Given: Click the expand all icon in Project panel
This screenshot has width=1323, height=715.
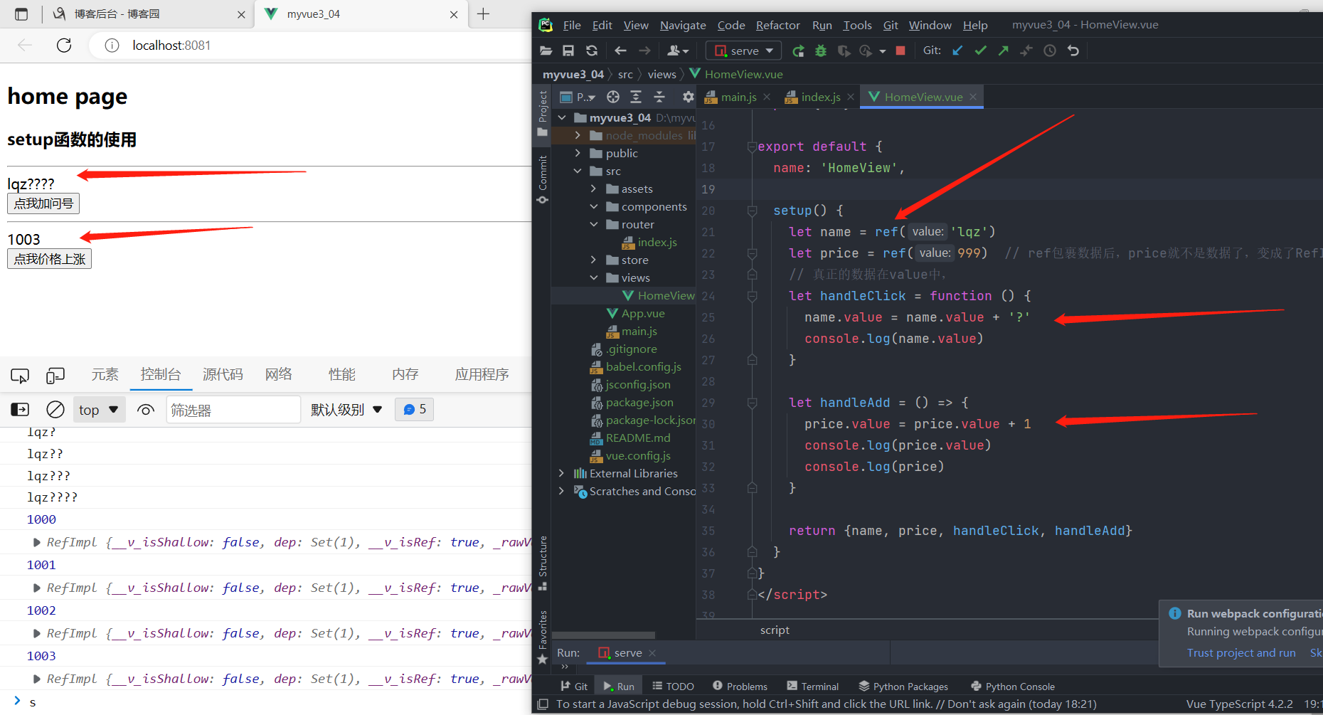Looking at the screenshot, I should tap(636, 97).
